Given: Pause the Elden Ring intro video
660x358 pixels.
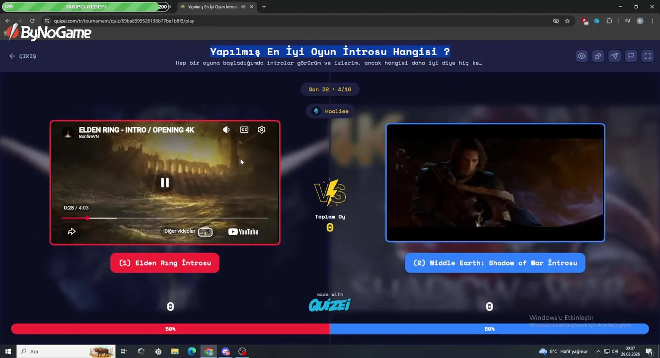Looking at the screenshot, I should click(x=165, y=182).
